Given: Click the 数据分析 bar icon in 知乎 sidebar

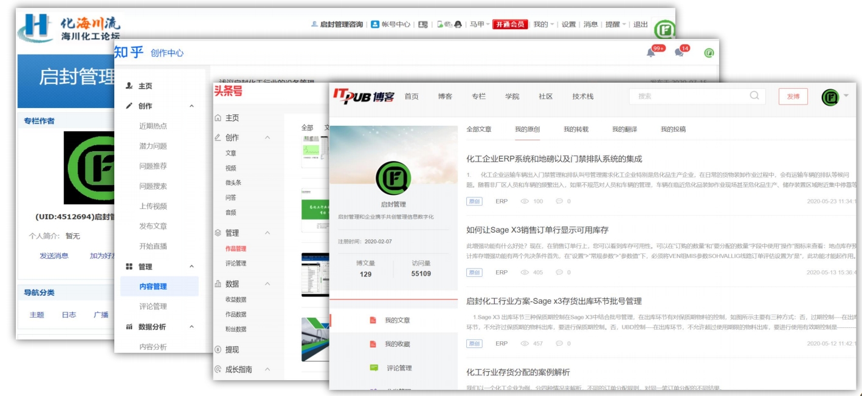Looking at the screenshot, I should (x=129, y=327).
